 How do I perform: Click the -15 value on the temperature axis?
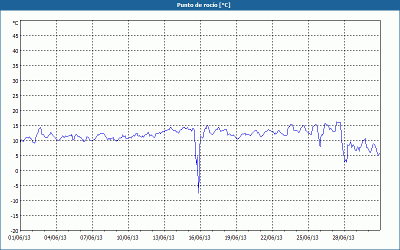[x=14, y=216]
